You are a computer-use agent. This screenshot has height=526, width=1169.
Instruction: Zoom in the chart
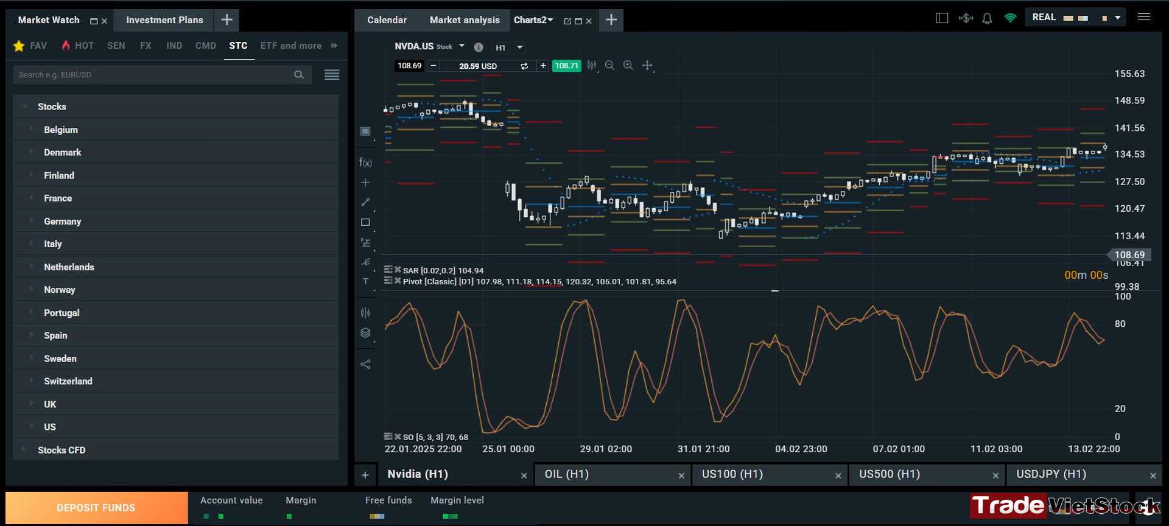tap(628, 65)
